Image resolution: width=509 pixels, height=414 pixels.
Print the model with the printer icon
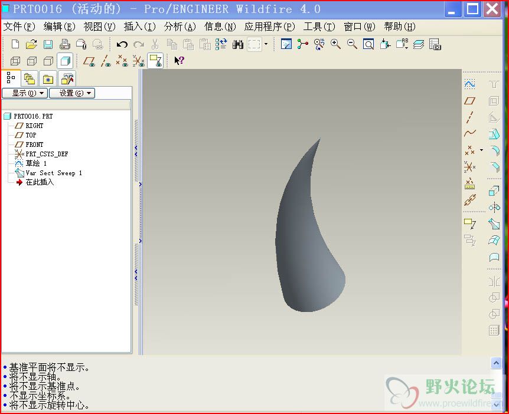(64, 44)
